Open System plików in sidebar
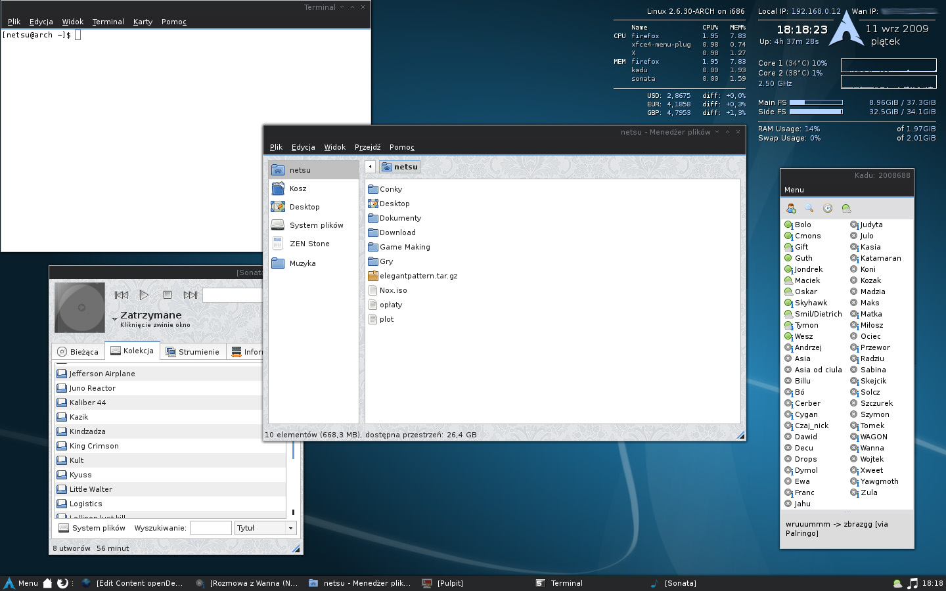This screenshot has width=946, height=591. click(x=313, y=225)
